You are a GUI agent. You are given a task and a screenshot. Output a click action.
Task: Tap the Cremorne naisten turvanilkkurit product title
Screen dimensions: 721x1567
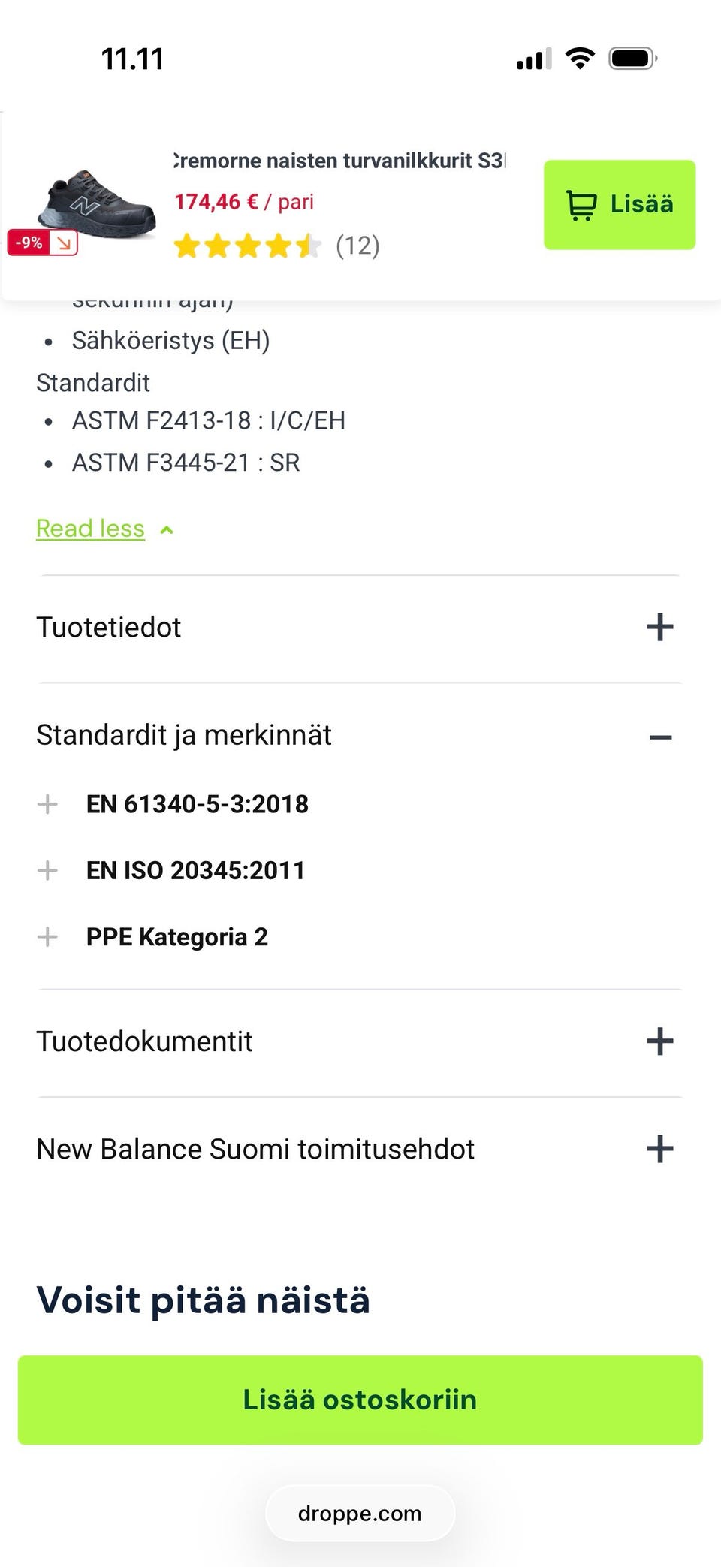point(339,161)
